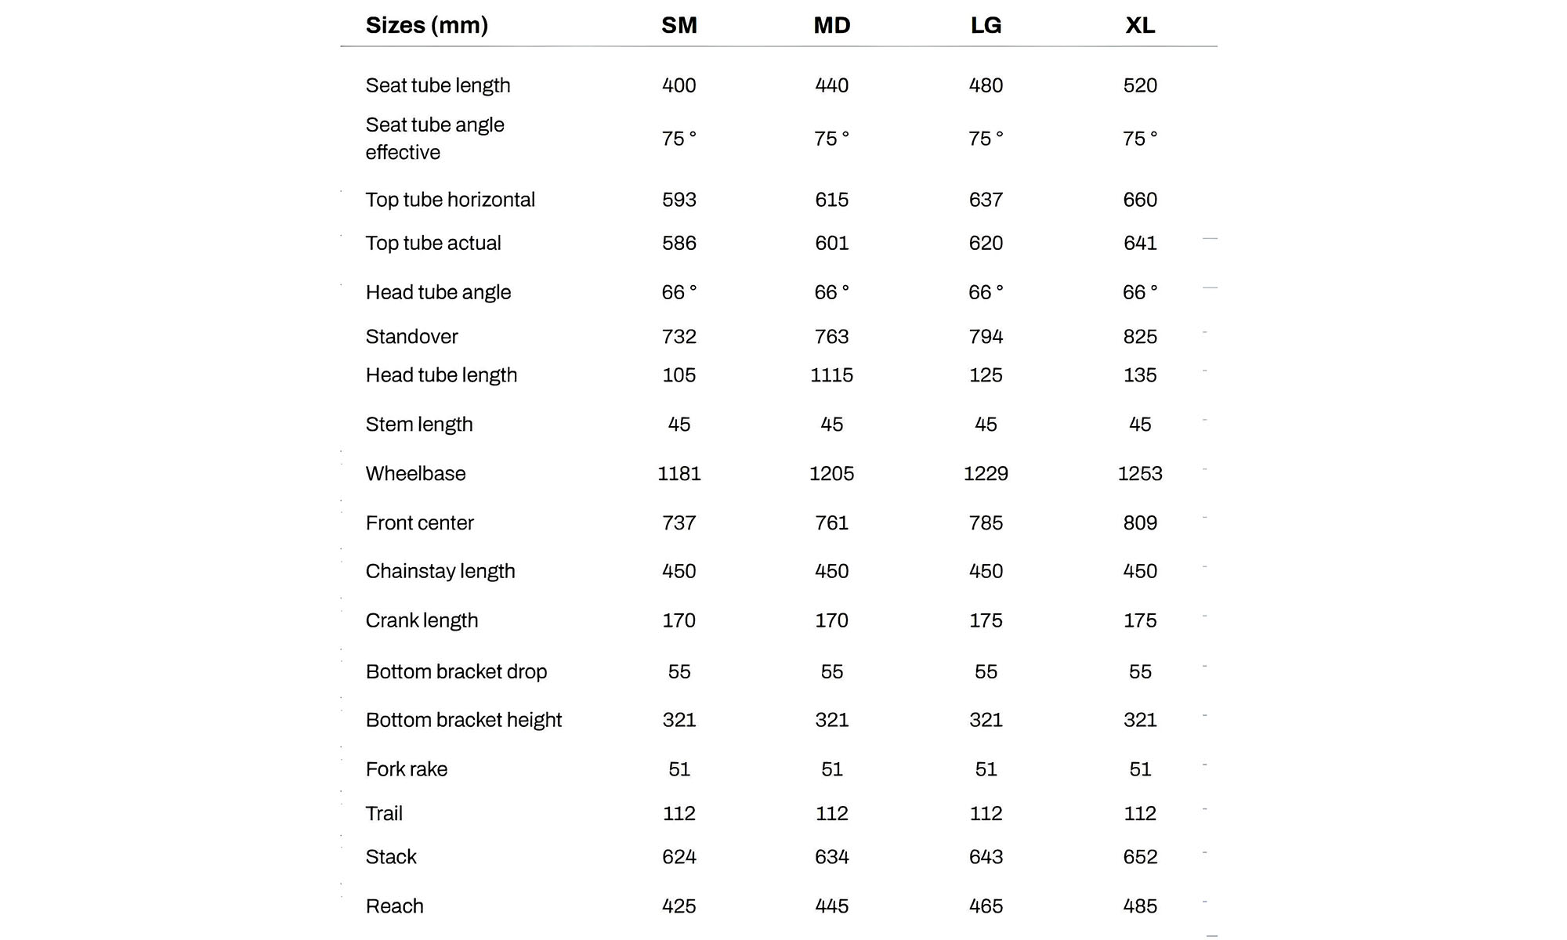The height and width of the screenshot is (940, 1567).
Task: Click the XL column header
Action: coord(1140,26)
